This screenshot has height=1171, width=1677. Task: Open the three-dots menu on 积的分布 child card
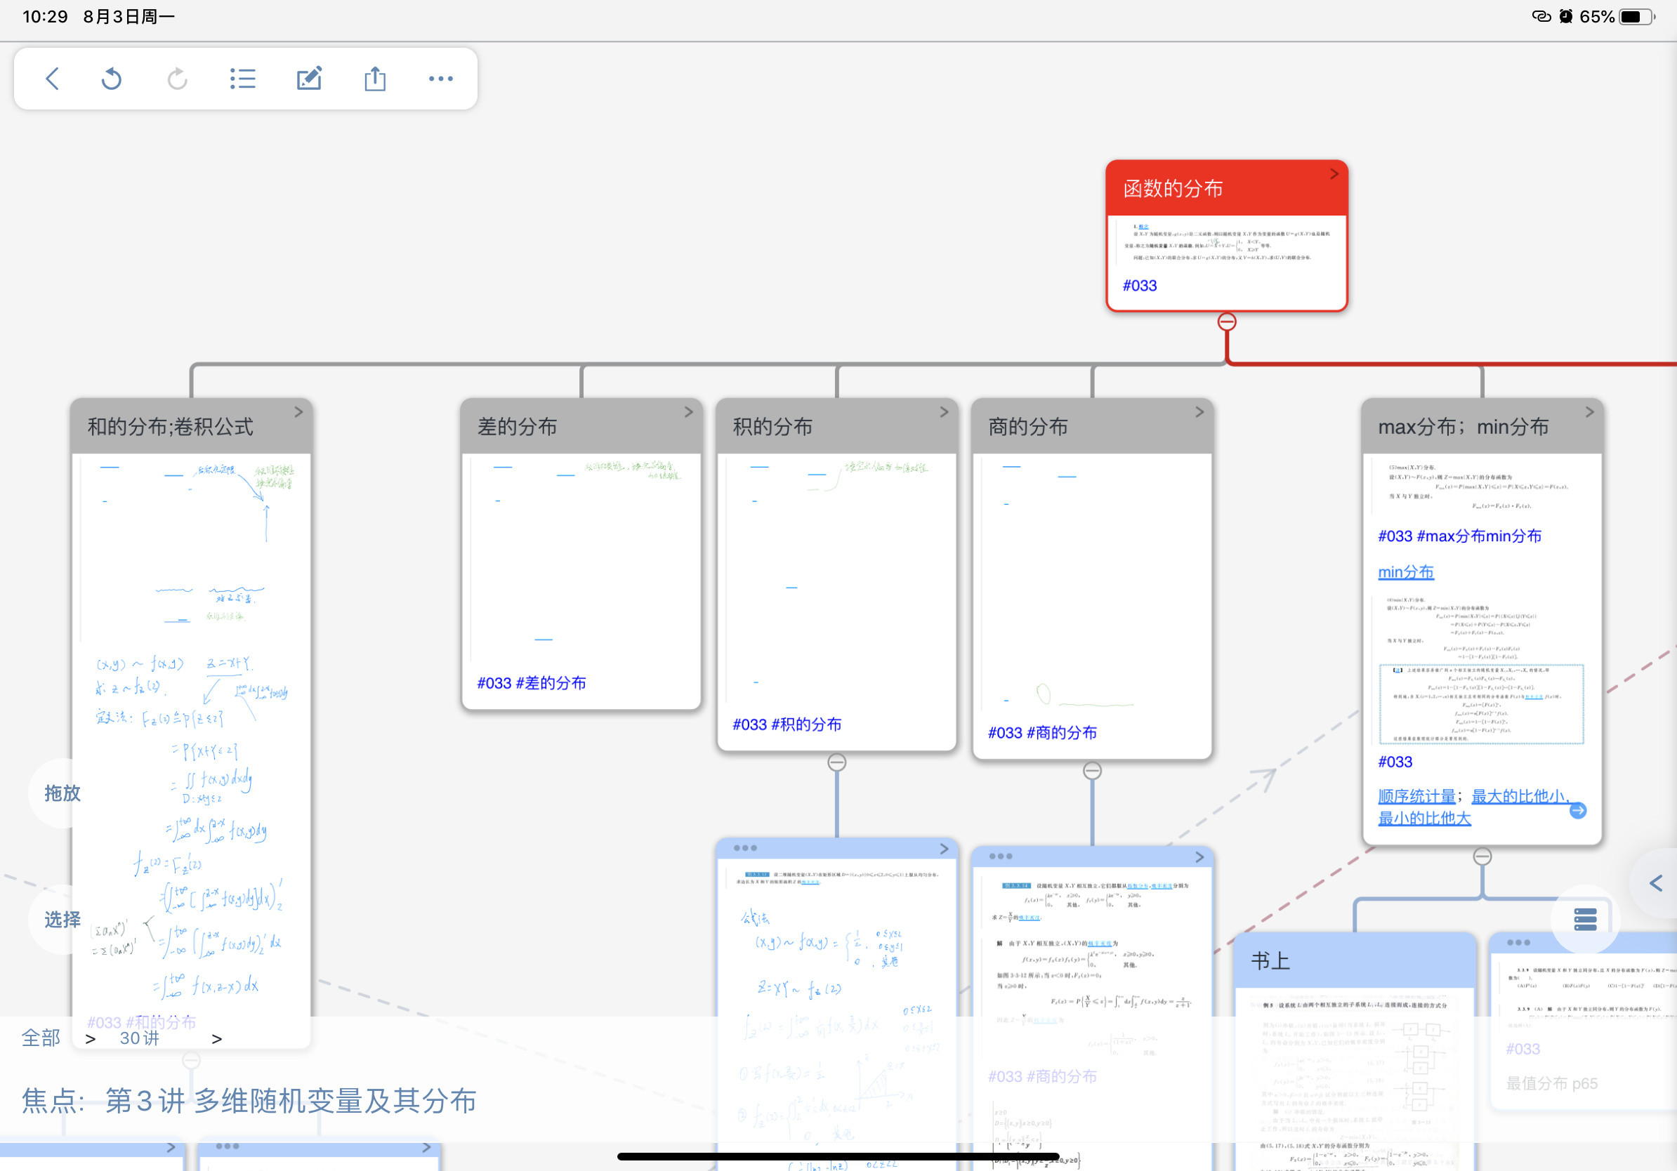745,848
